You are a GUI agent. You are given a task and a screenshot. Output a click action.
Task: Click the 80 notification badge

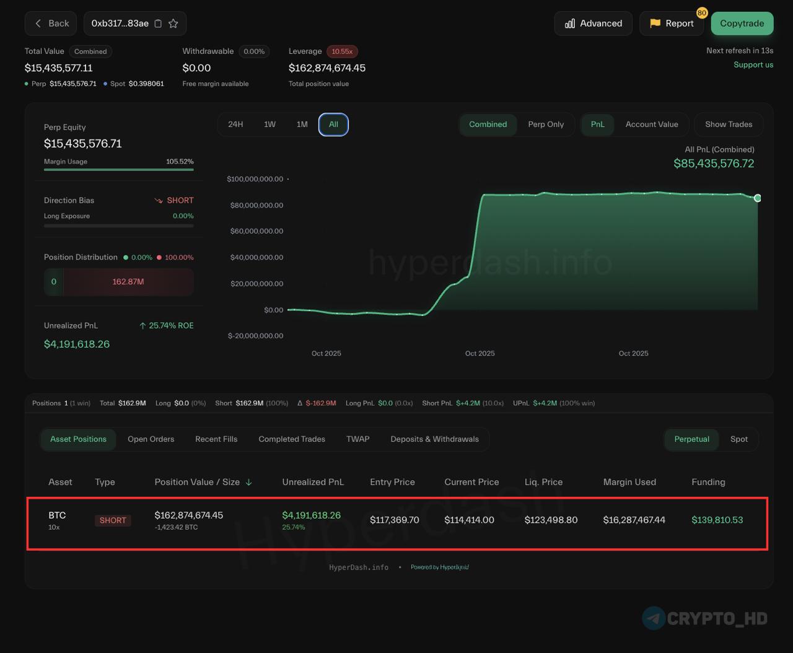coord(701,13)
